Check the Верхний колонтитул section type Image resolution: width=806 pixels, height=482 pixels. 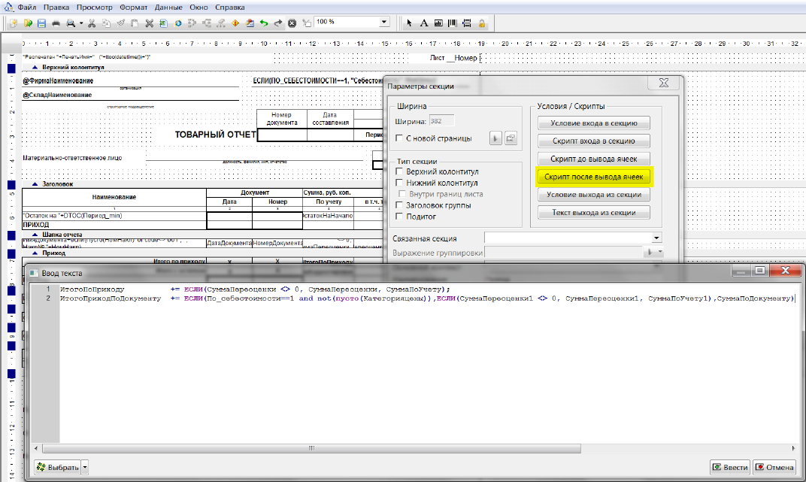tap(399, 171)
